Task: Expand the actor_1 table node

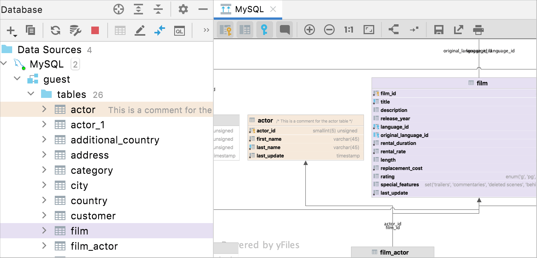Action: (x=44, y=124)
